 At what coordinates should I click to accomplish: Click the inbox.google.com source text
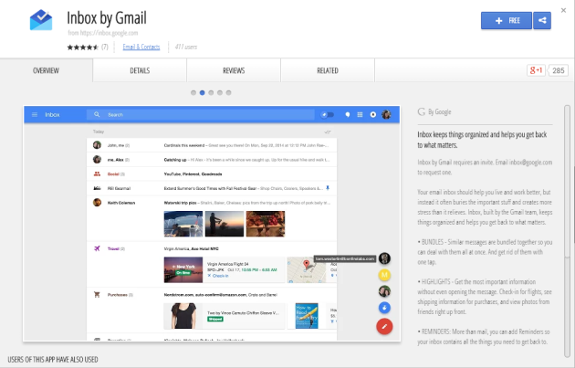(102, 33)
